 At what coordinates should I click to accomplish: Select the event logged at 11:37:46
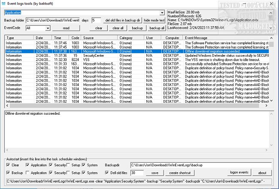[137, 43]
